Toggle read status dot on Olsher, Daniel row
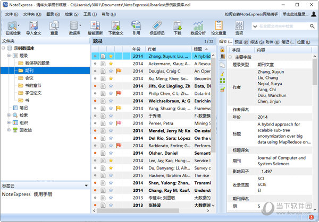This screenshot has height=222, width=319. pos(95,153)
